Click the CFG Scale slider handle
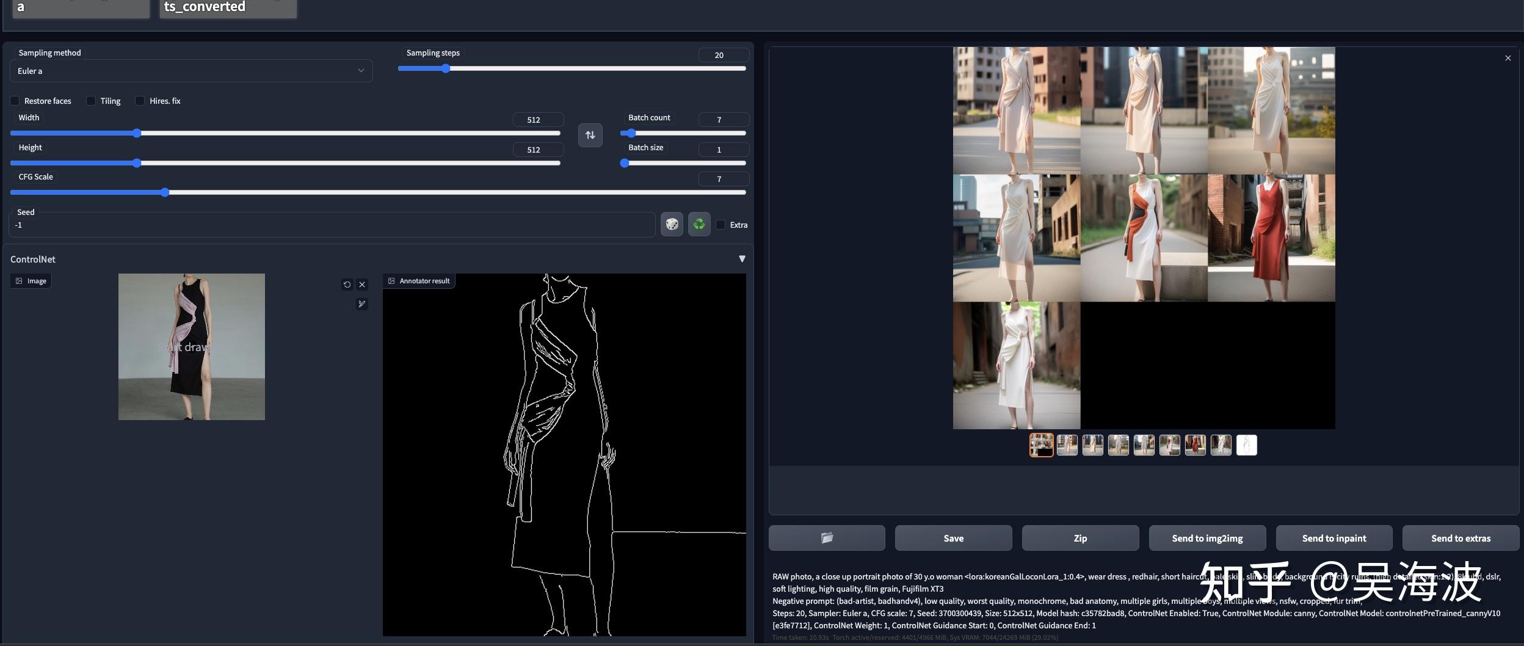Screen dimensions: 1524x646 165,192
